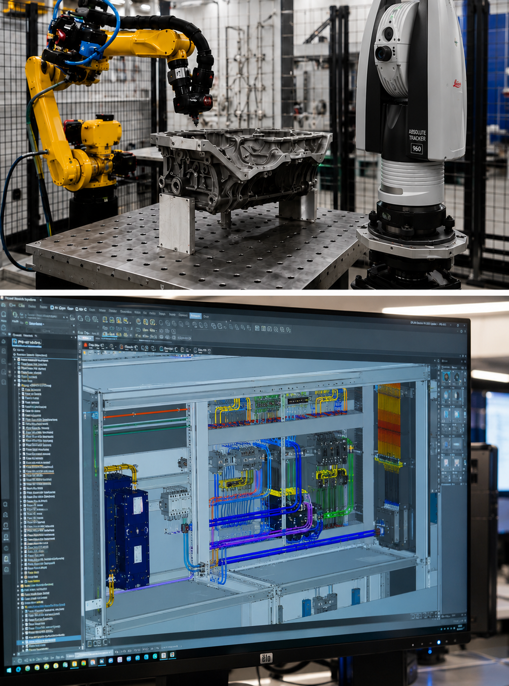Select the highlighted row at the tree's bottom

click(x=49, y=640)
